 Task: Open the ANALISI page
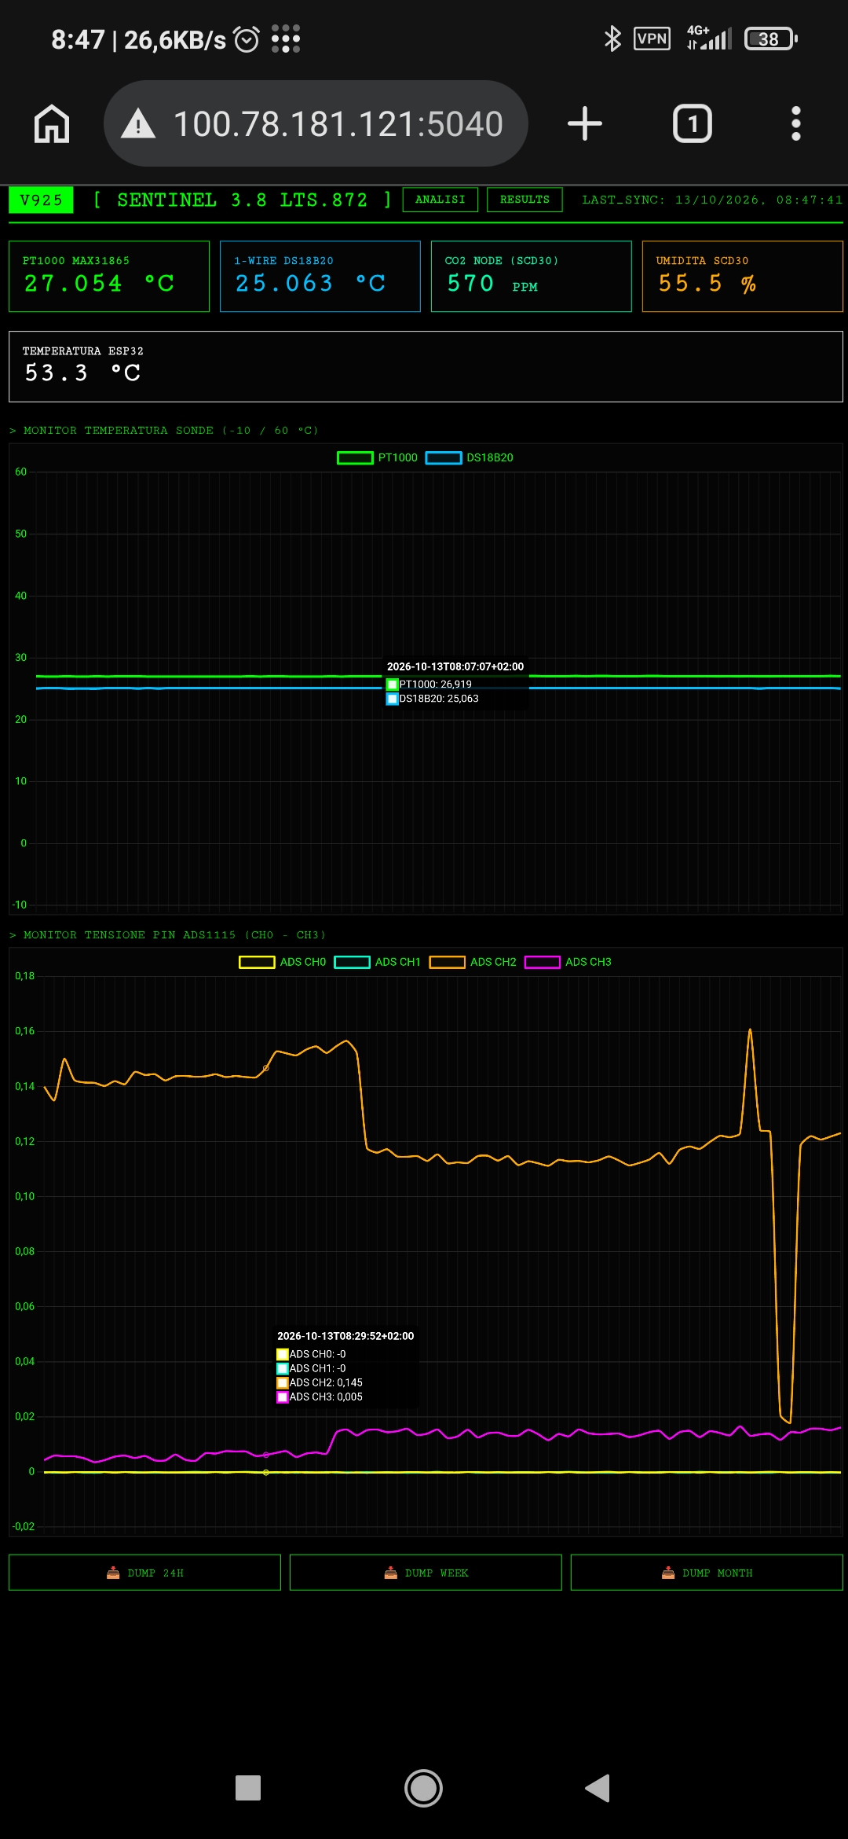[x=440, y=200]
